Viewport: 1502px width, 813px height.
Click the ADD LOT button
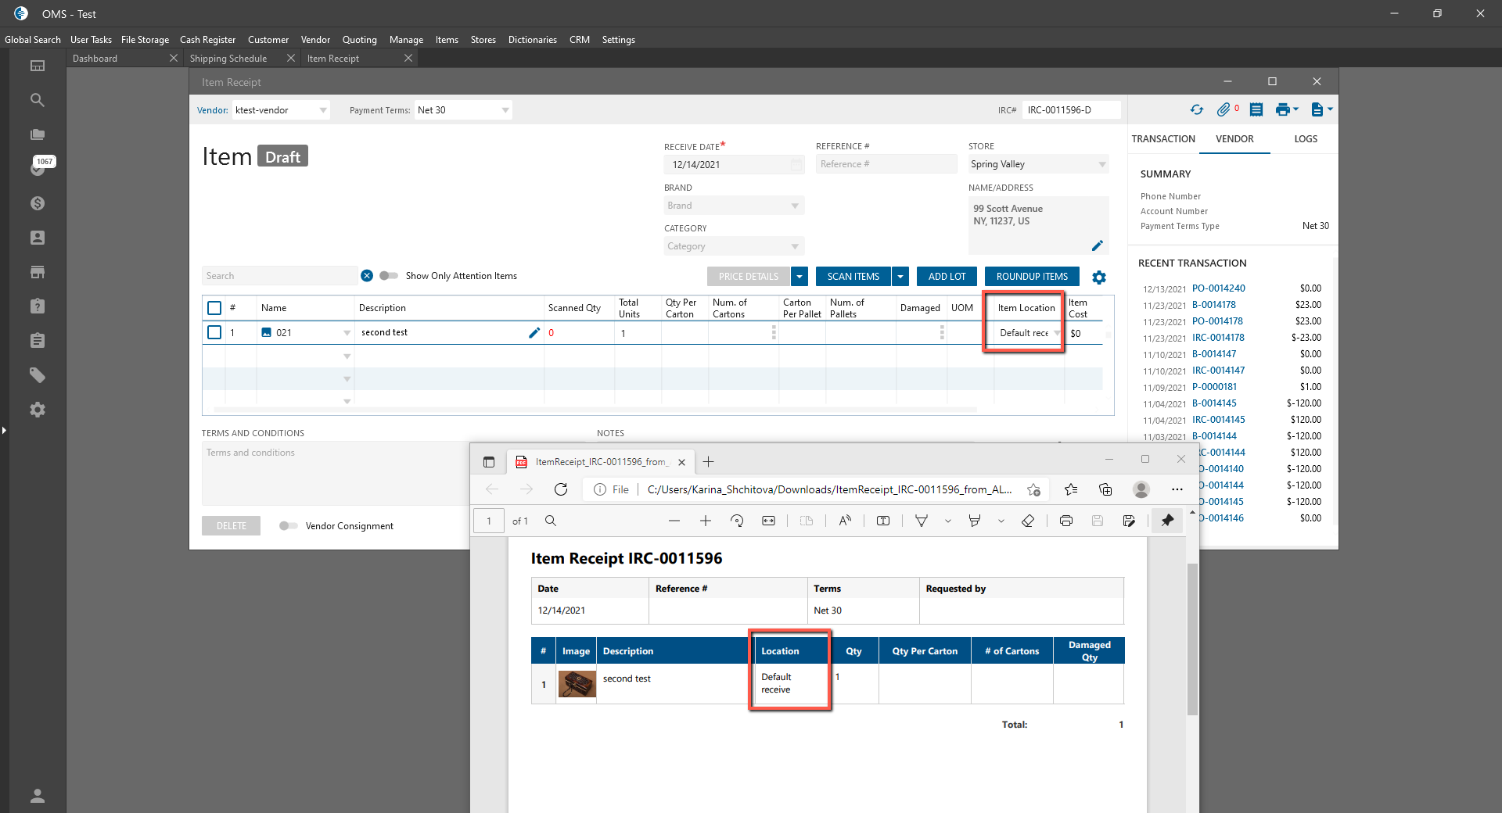tap(947, 277)
